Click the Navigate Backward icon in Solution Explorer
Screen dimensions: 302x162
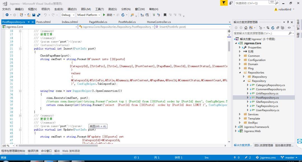(x=236, y=28)
